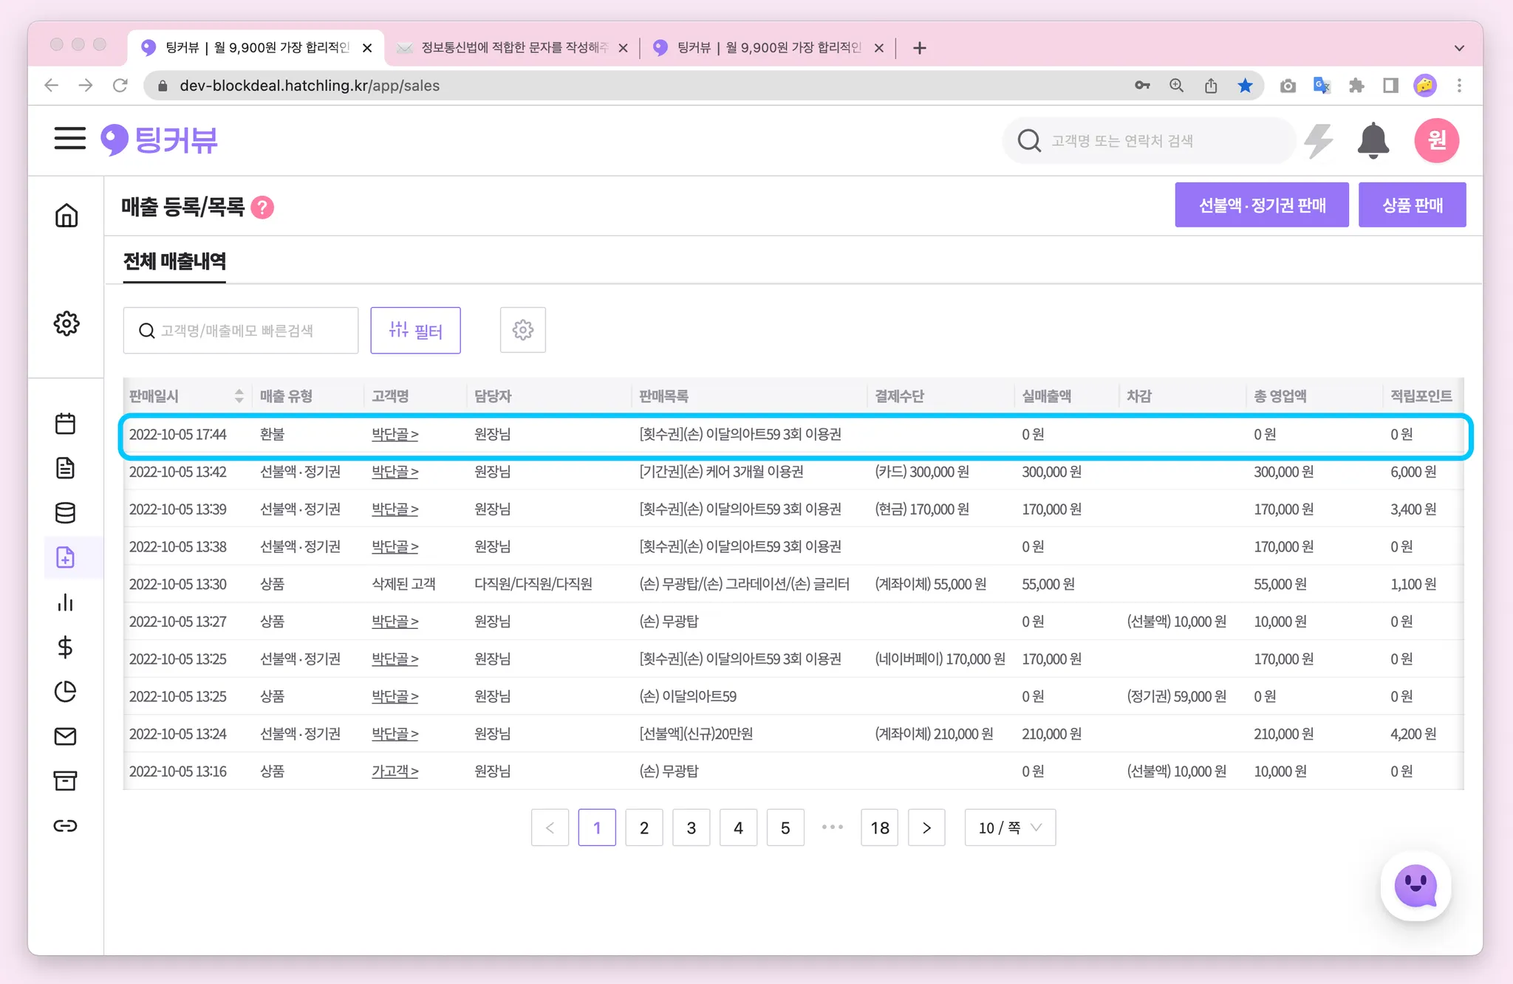This screenshot has height=984, width=1513.
Task: Open the calendar icon in sidebar
Action: point(66,424)
